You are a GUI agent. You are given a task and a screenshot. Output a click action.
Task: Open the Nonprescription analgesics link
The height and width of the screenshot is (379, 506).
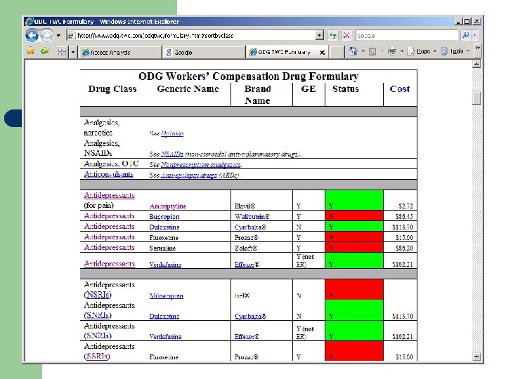click(x=201, y=165)
